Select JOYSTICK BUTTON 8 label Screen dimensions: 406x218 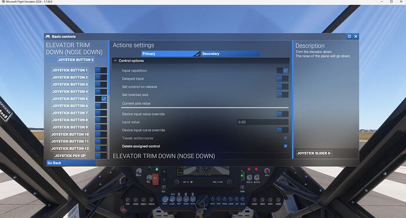point(70,120)
